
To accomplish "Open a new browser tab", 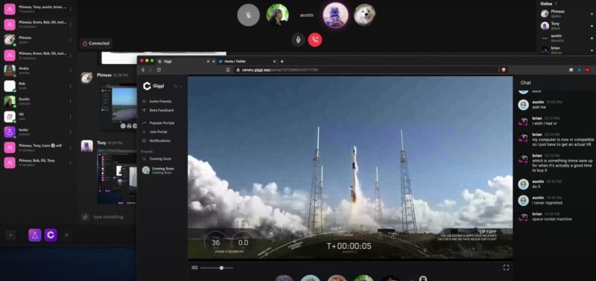I will click(282, 61).
